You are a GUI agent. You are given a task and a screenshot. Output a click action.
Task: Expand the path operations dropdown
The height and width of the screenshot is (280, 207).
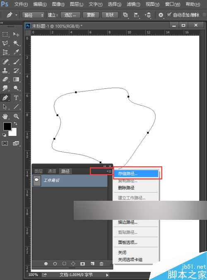tap(125, 15)
